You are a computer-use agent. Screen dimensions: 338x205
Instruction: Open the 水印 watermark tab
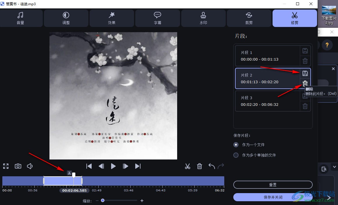[x=203, y=18]
